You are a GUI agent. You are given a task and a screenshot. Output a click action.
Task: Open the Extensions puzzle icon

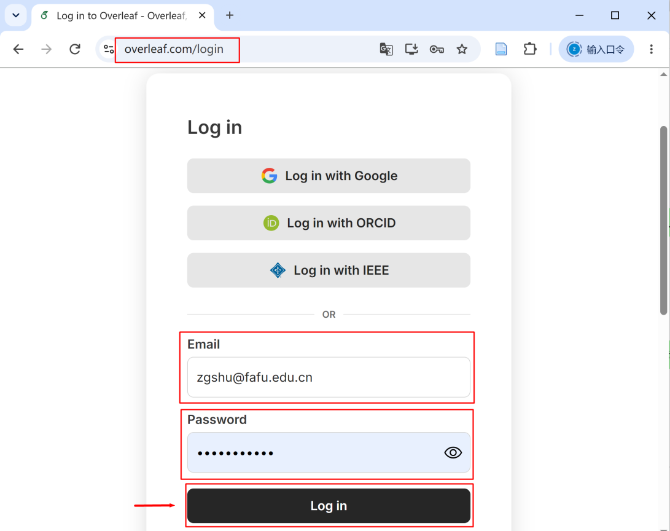(x=530, y=49)
